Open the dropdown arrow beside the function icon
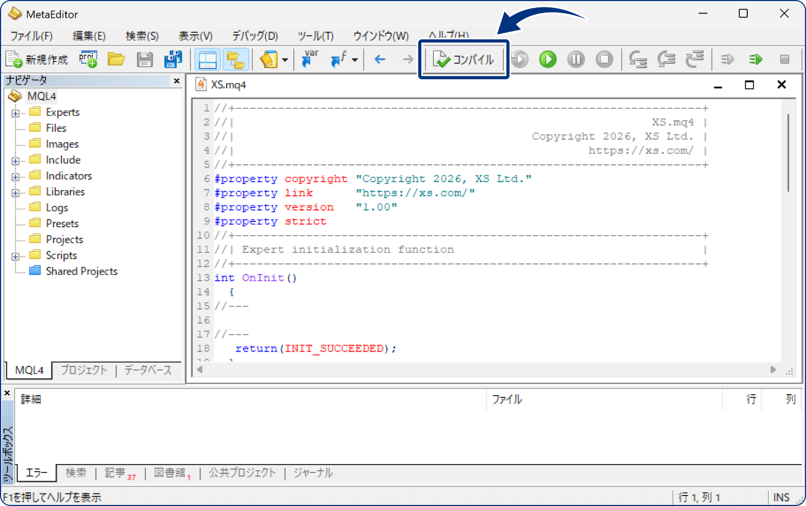806x506 pixels. coord(355,60)
